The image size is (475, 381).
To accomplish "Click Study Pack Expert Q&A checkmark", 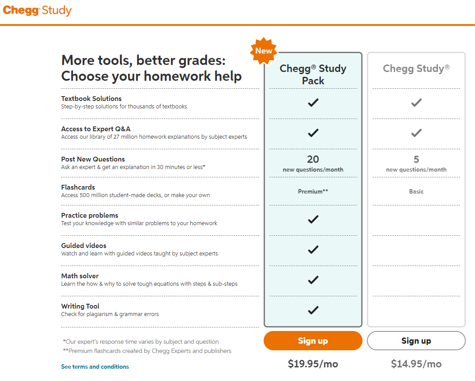I will coord(313,133).
